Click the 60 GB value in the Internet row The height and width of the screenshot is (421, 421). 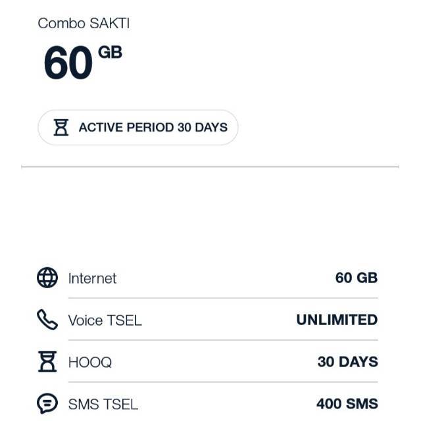tap(356, 278)
